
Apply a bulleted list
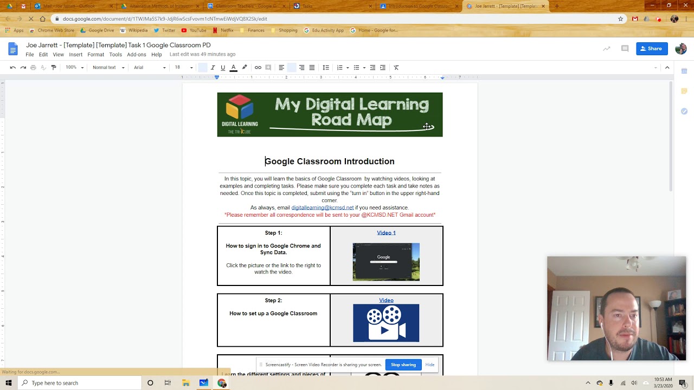click(356, 67)
